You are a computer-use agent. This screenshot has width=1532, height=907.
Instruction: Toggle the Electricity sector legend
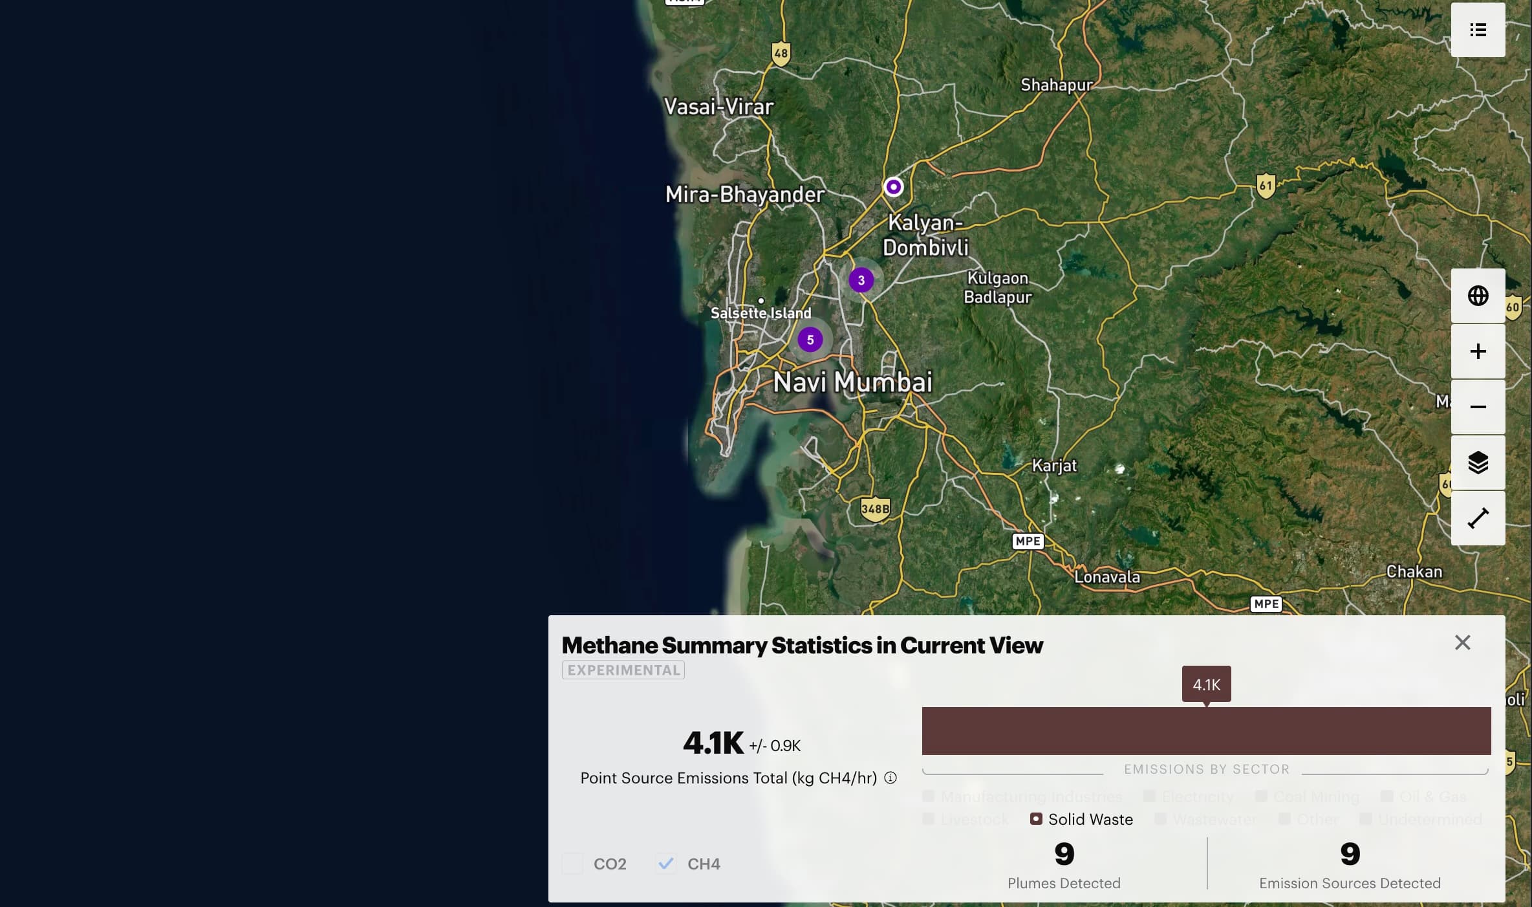click(1189, 796)
